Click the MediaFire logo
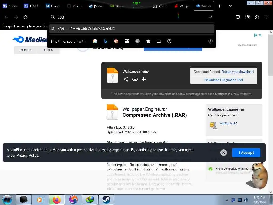 30,40
